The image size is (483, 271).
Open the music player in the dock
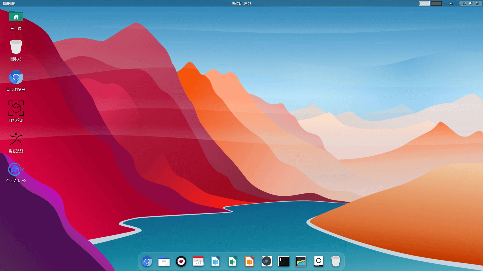267,261
